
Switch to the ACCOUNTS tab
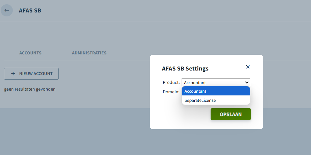[x=30, y=53]
